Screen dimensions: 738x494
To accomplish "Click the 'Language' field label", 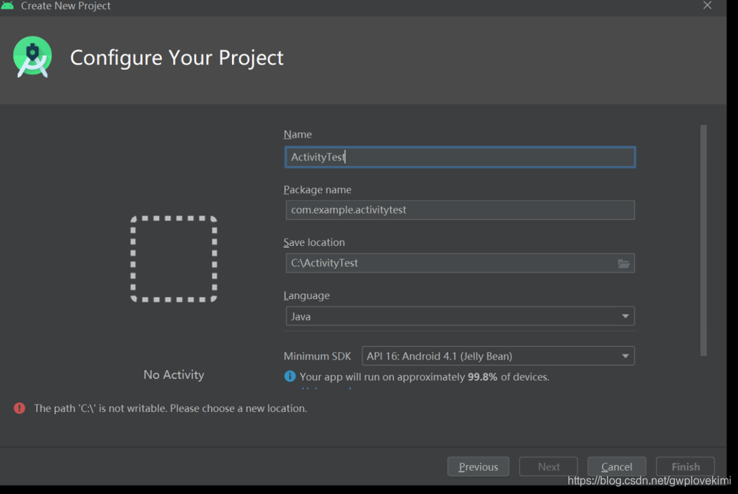I will (x=306, y=296).
